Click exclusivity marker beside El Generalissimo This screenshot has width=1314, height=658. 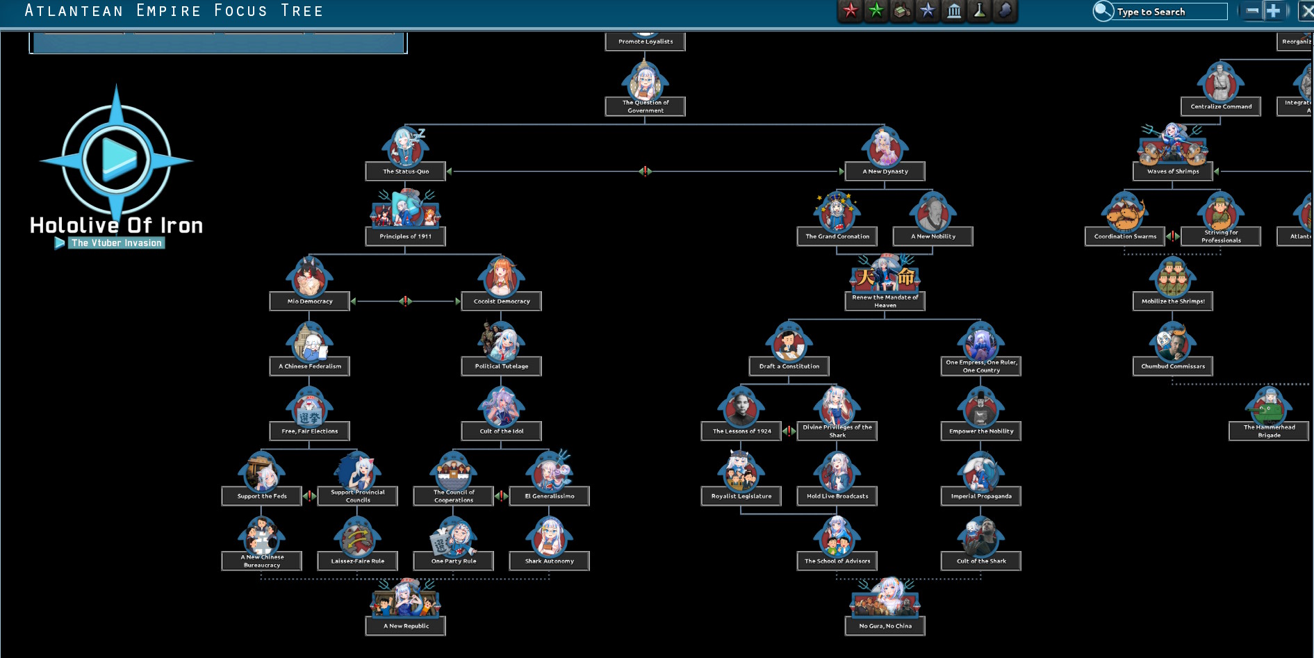501,496
